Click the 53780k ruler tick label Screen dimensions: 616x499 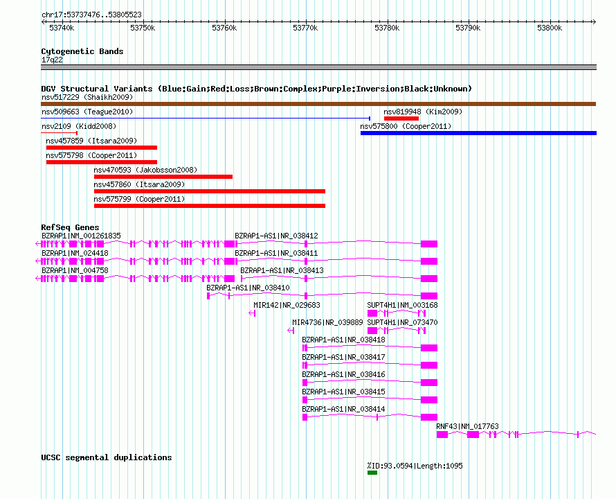[387, 28]
